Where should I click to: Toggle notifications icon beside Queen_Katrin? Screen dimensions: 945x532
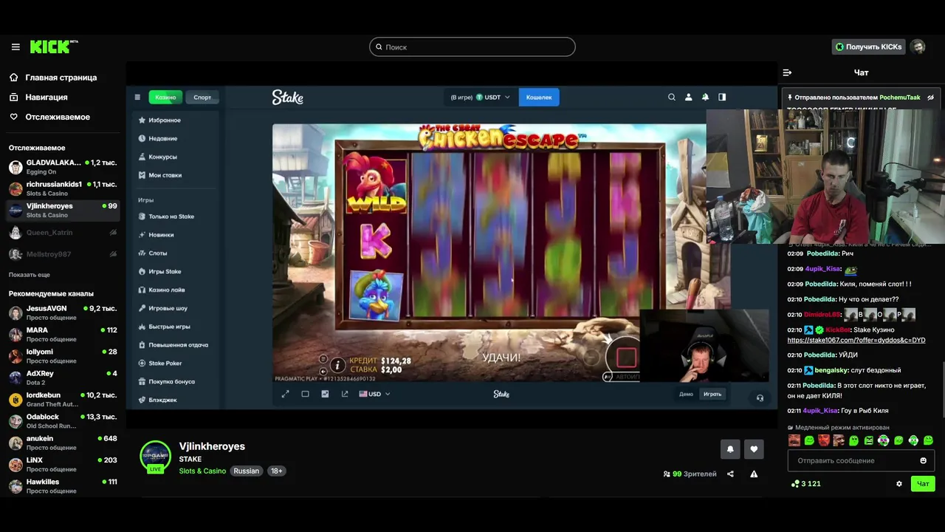pyautogui.click(x=113, y=233)
